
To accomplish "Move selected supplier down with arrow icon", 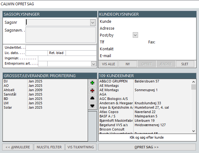I will [x=92, y=106].
